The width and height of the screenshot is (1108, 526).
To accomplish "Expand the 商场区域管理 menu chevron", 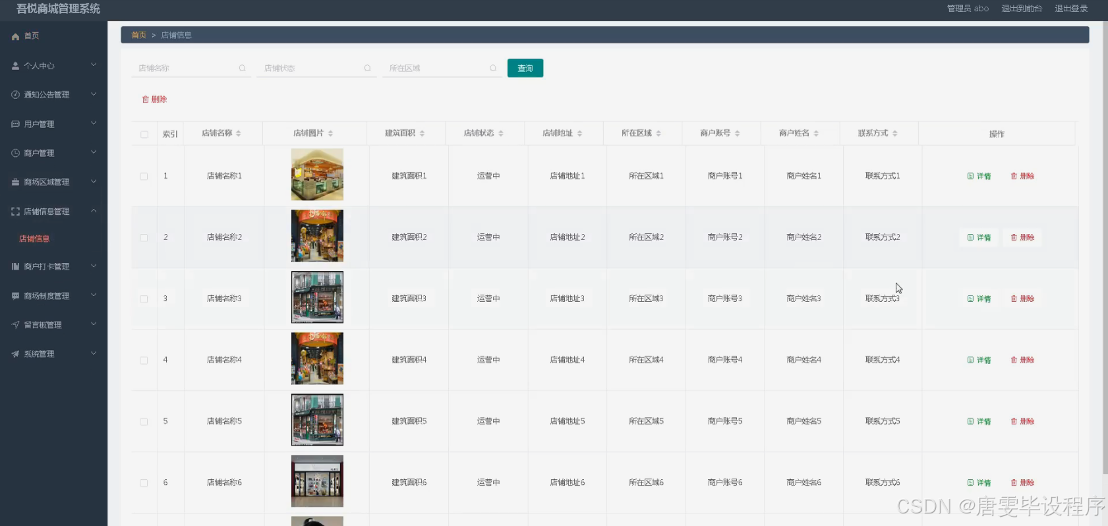I will (x=94, y=181).
